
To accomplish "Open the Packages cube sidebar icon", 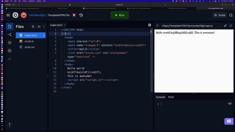I will tap(10, 43).
